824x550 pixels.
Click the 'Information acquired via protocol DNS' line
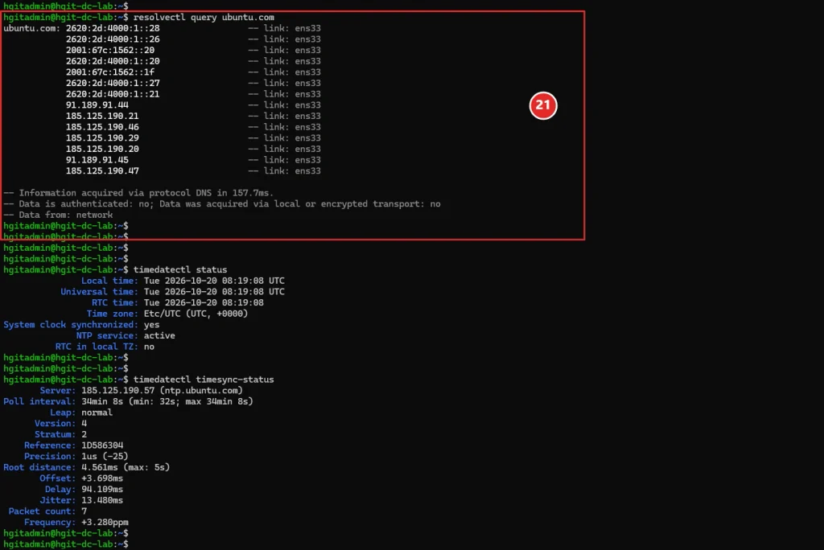click(x=138, y=193)
